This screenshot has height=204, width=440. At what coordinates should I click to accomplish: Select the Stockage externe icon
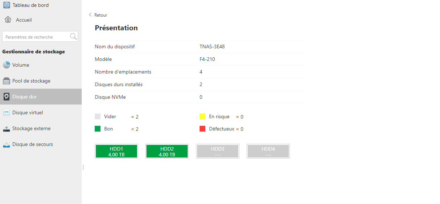(7, 128)
